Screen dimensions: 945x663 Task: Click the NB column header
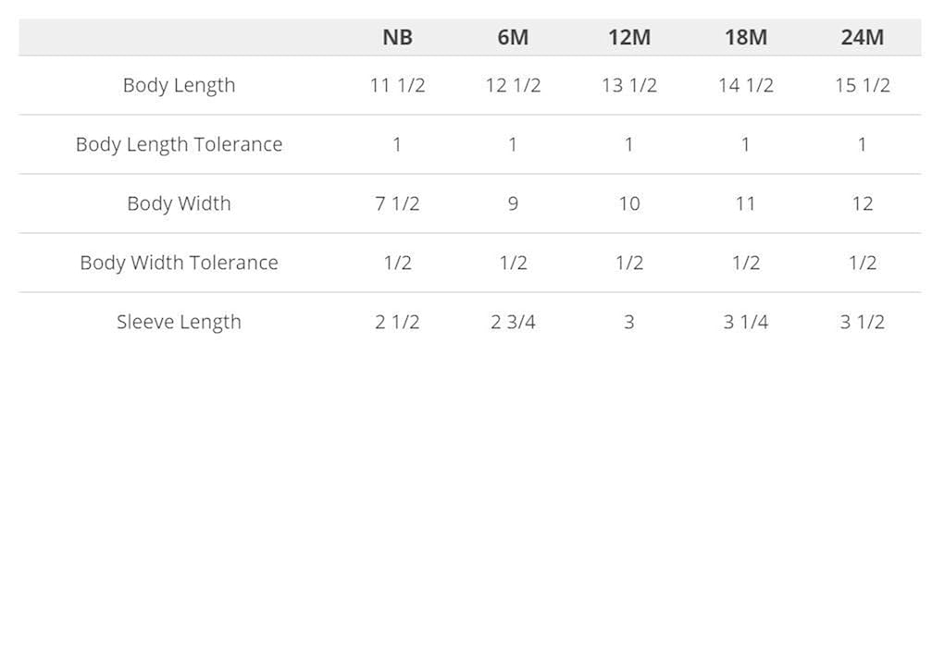tap(397, 38)
